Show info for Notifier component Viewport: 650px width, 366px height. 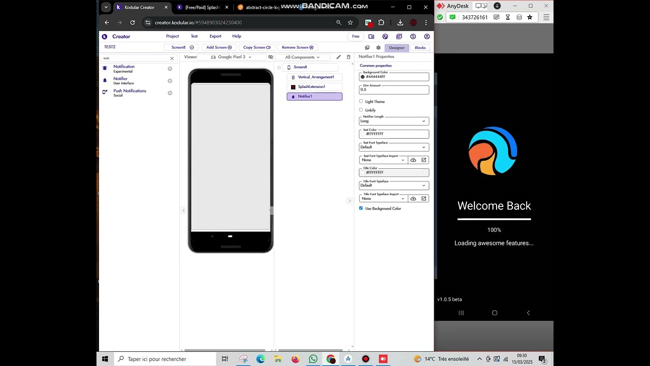pyautogui.click(x=170, y=81)
